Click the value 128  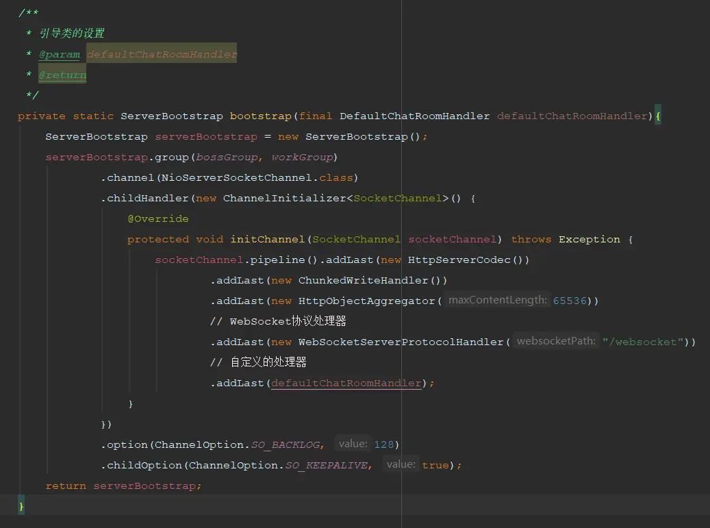[384, 444]
